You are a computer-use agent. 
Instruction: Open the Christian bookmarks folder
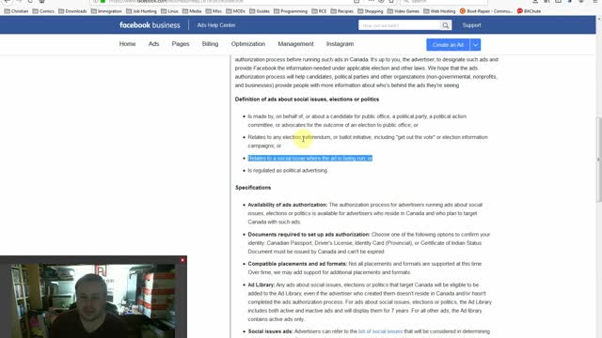(x=17, y=11)
